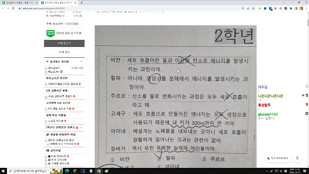The image size is (309, 174).
Task: Go back to the previous page
Action: [3, 8]
